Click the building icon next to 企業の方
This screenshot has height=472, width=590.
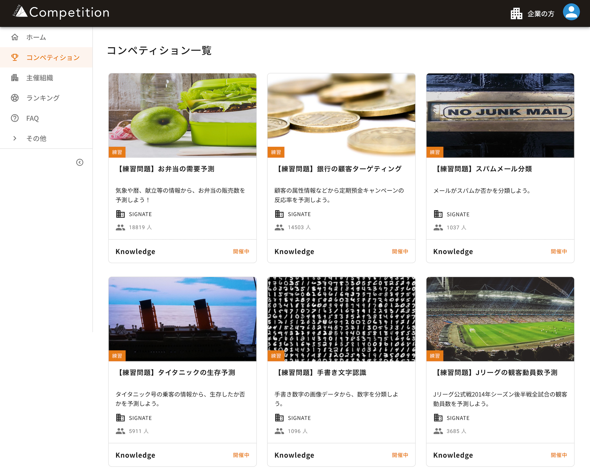pos(516,14)
